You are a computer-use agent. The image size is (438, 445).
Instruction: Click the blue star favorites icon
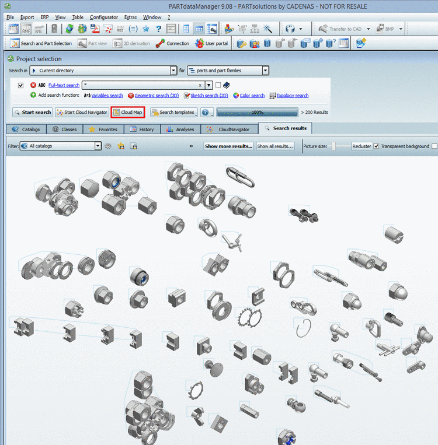146,29
